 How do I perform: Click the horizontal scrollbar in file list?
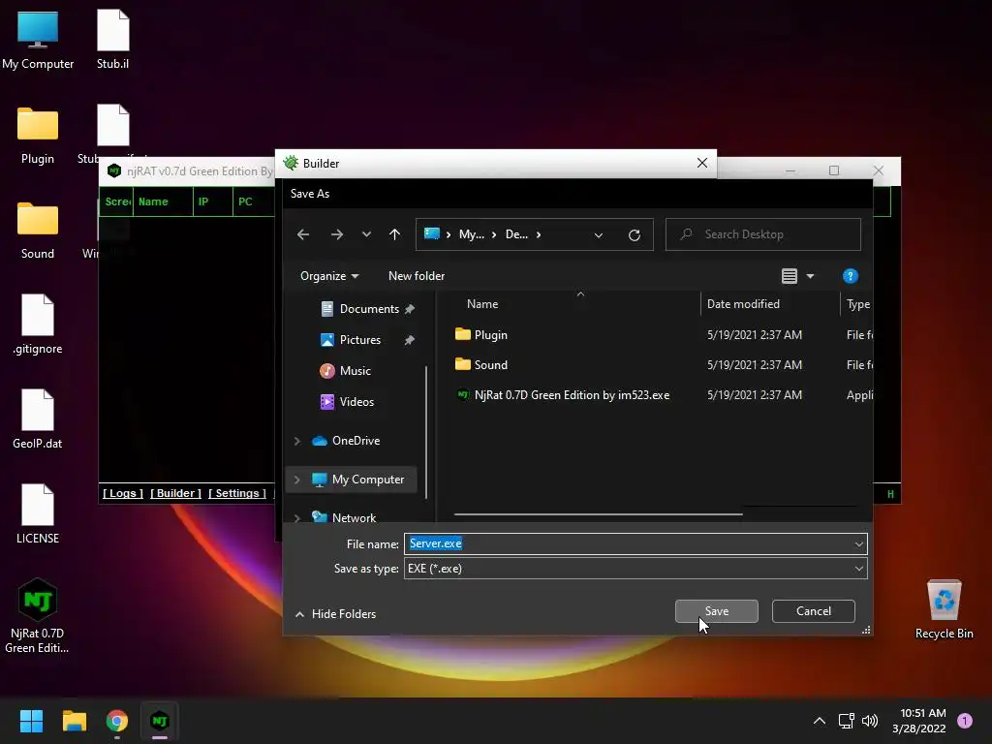coord(598,514)
